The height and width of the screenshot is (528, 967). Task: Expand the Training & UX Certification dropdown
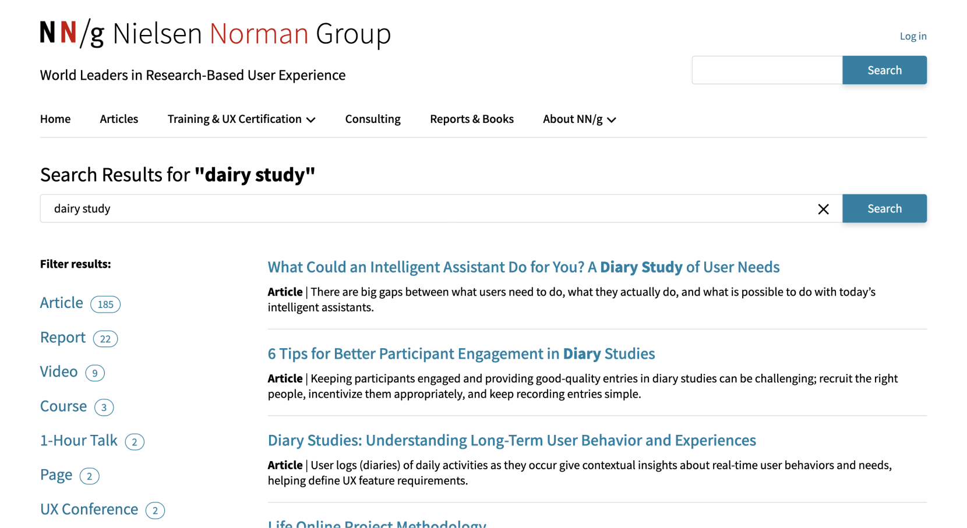tap(241, 119)
